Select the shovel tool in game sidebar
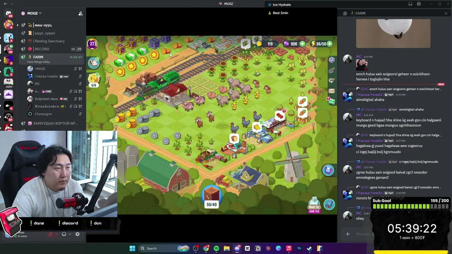This screenshot has width=452, height=254. coord(332,71)
